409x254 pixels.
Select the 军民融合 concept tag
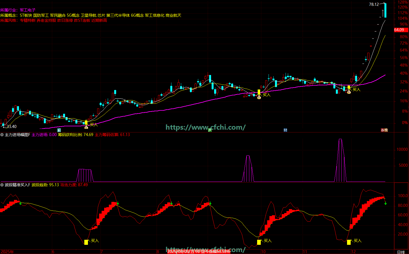click(58, 15)
